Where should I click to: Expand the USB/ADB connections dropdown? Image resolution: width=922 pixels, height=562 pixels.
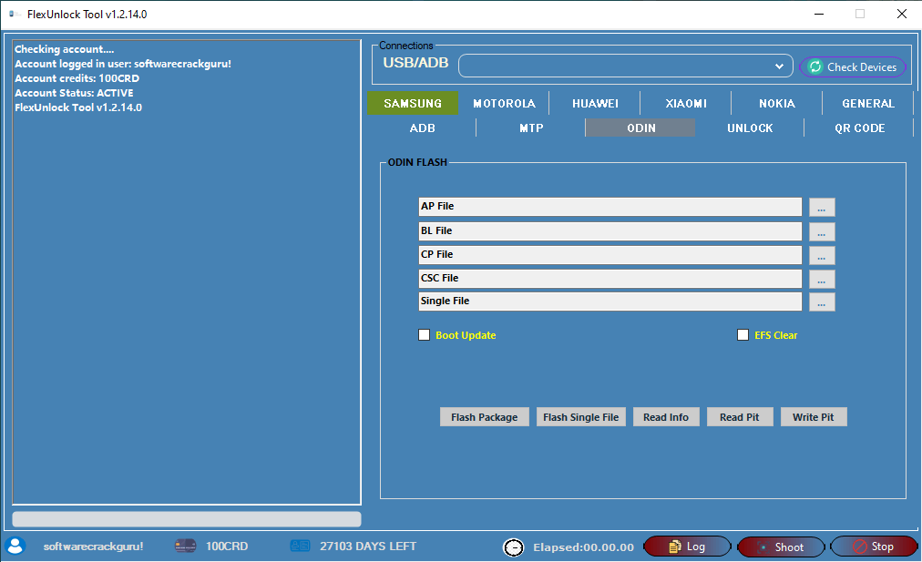tap(779, 66)
